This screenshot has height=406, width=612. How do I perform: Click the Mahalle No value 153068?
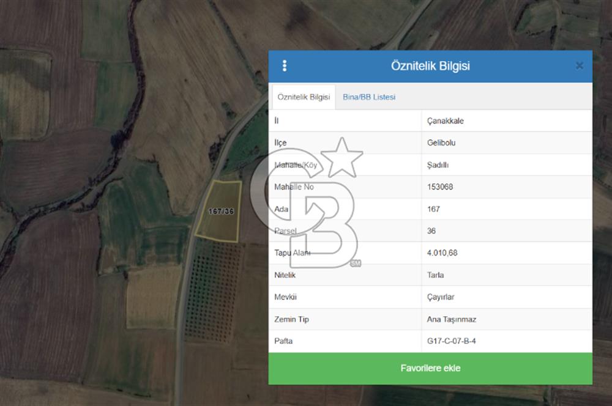tap(440, 187)
